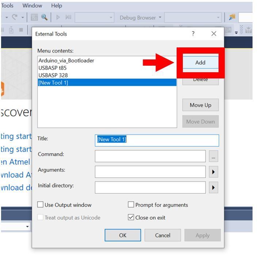Click the quick search box at the toolbar's right end

pyautogui.click(x=246, y=17)
